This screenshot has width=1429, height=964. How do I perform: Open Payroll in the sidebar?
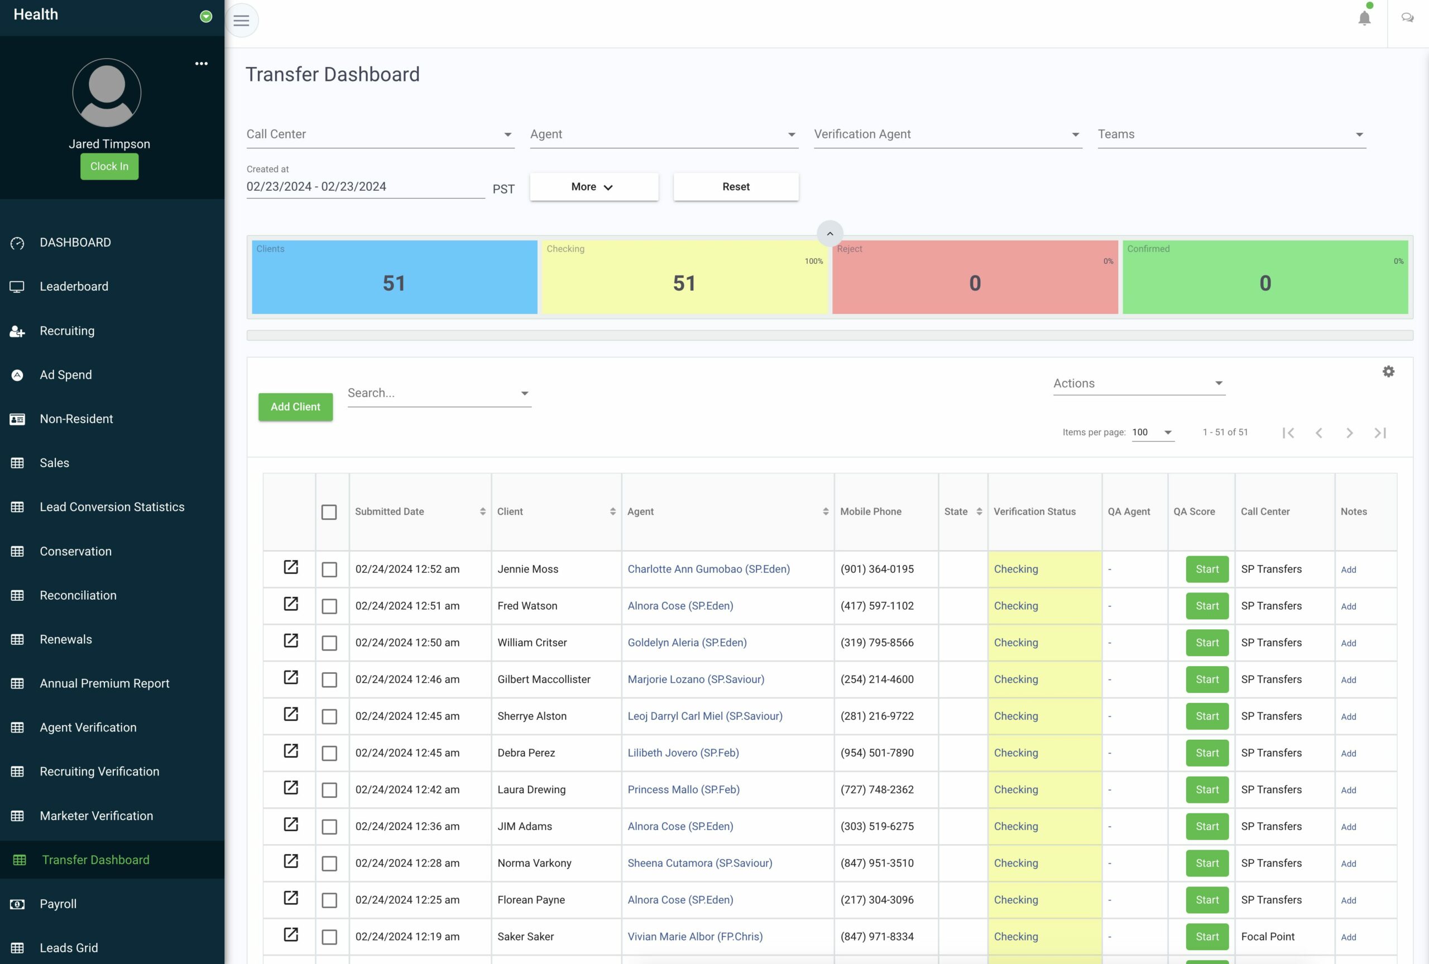click(58, 904)
